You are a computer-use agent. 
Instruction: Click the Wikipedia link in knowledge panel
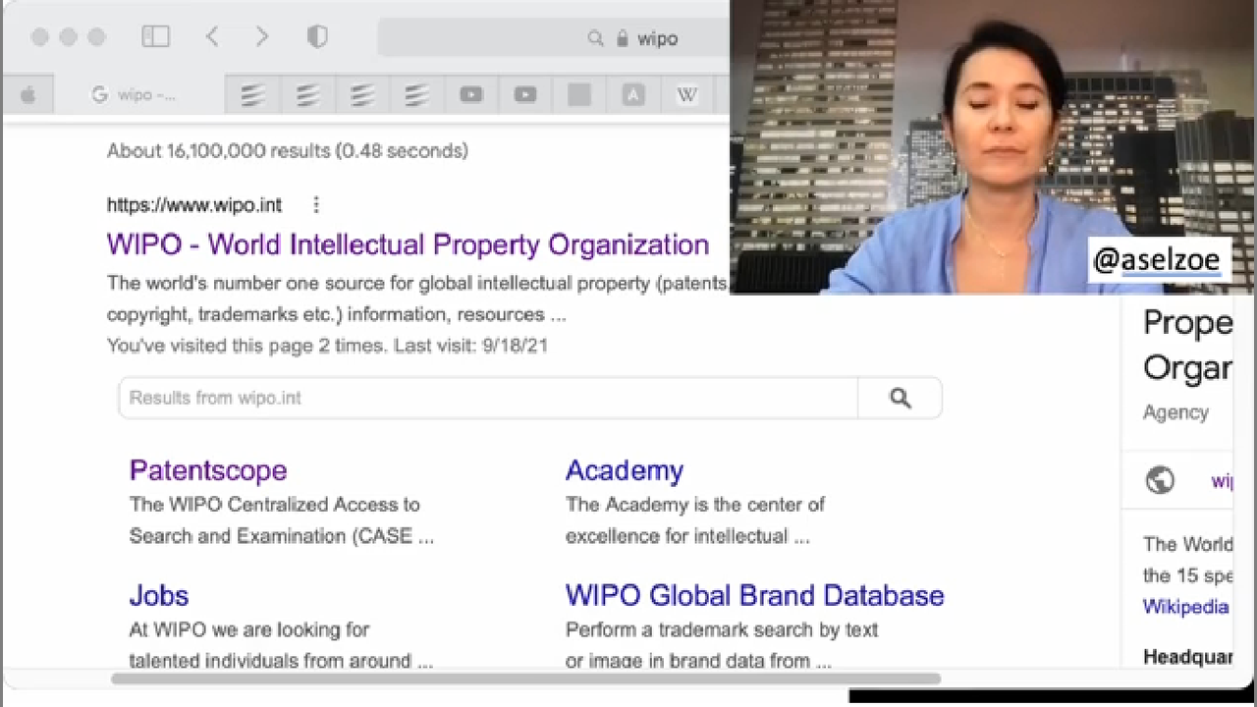1185,607
